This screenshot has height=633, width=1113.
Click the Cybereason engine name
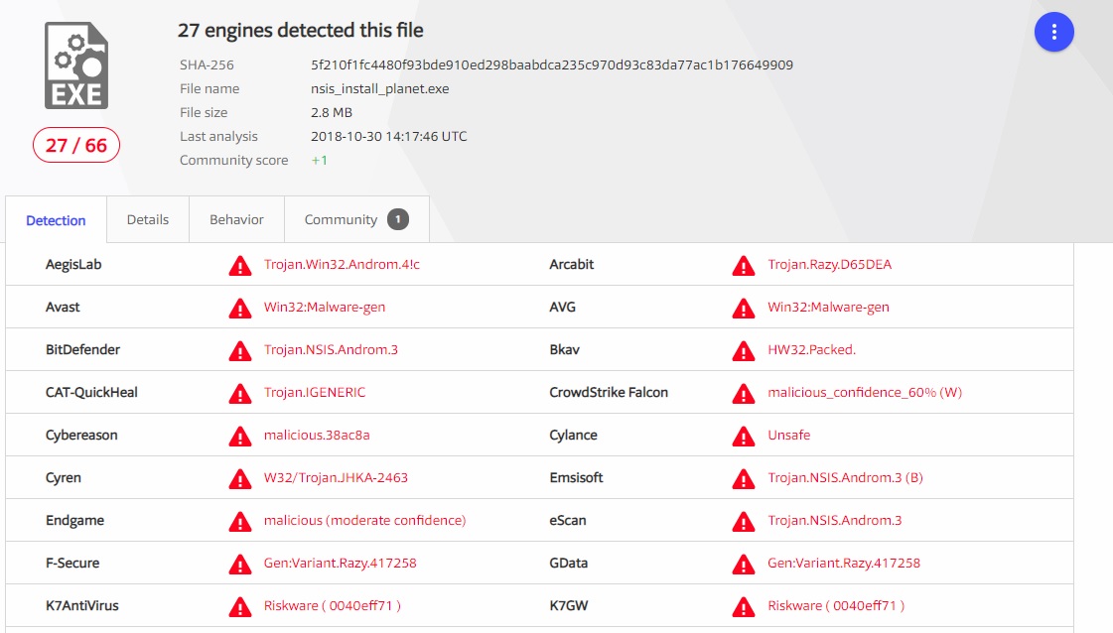coord(81,435)
